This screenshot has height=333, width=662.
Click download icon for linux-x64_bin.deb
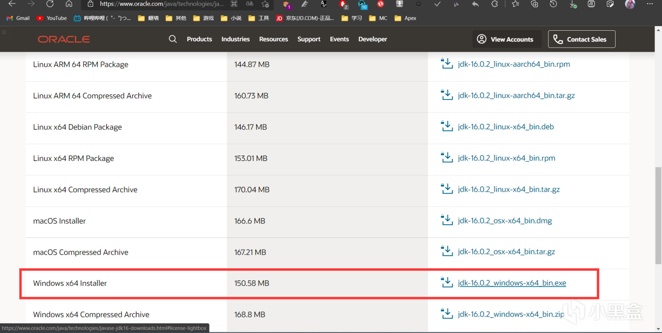click(x=447, y=126)
